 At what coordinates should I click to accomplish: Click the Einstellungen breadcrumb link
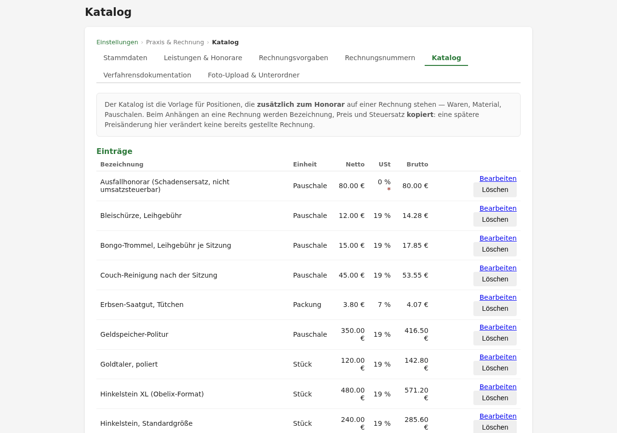(117, 42)
